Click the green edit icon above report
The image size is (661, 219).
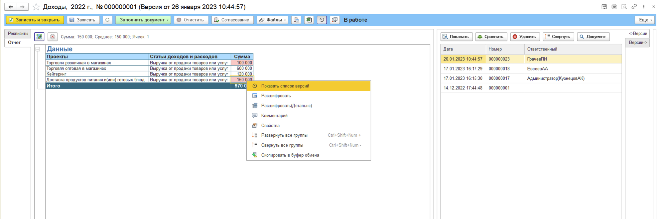click(x=39, y=37)
